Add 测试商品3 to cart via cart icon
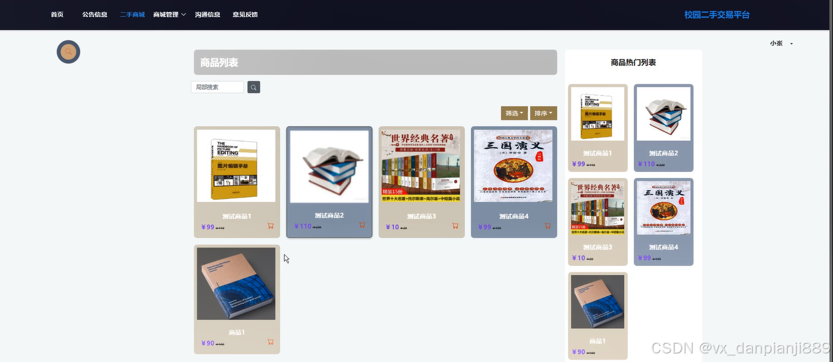 point(455,226)
